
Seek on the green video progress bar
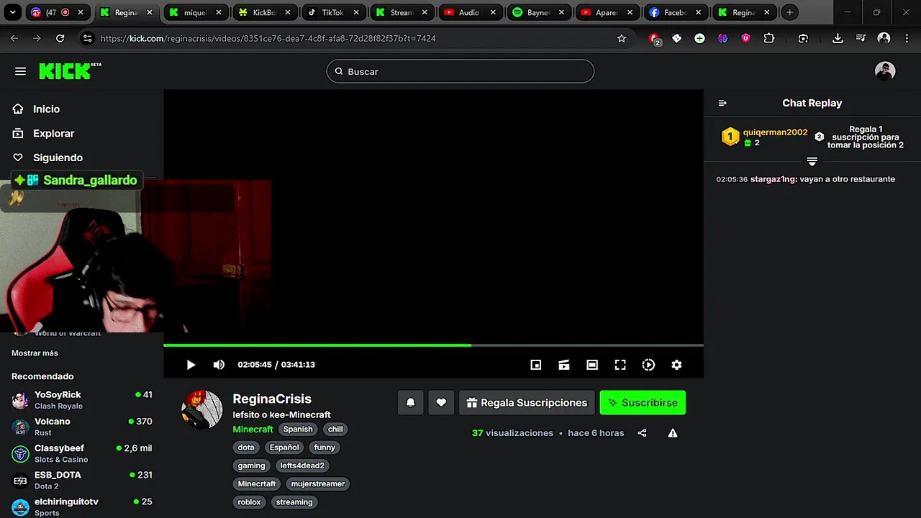click(x=433, y=345)
